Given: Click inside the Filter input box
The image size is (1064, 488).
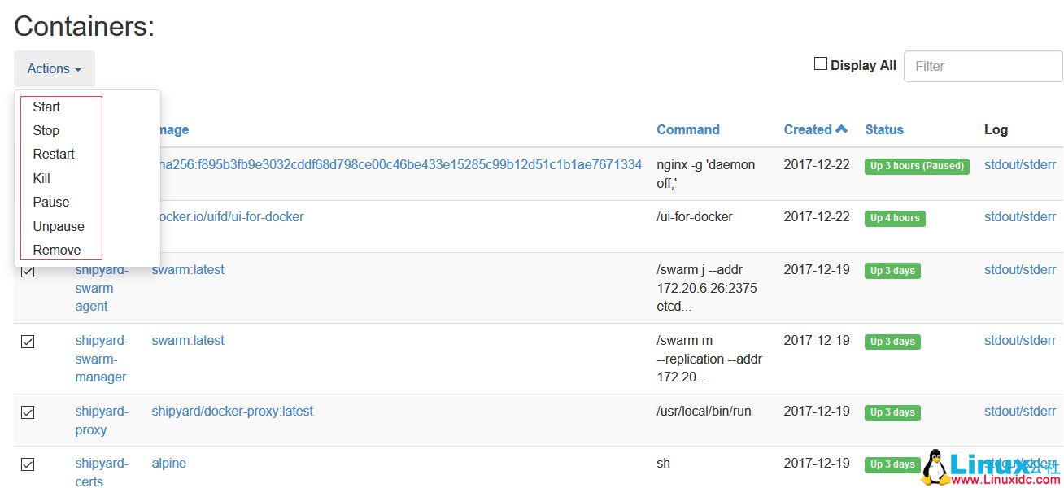Looking at the screenshot, I should coord(983,66).
